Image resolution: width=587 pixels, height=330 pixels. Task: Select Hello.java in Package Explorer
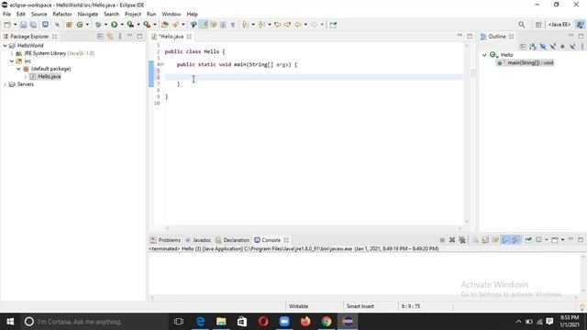click(x=49, y=76)
